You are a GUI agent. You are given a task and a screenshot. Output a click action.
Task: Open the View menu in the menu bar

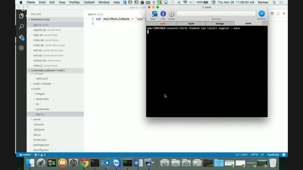(x=62, y=2)
